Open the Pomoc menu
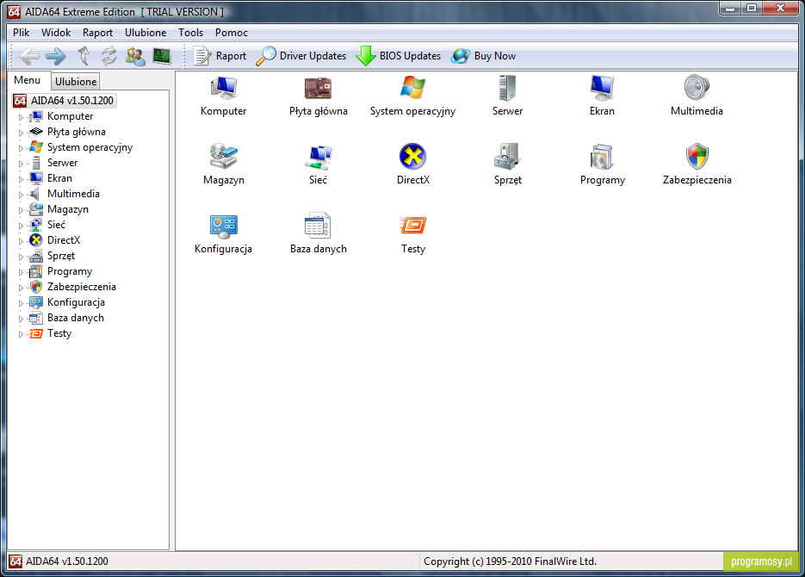805x577 pixels. pos(232,33)
